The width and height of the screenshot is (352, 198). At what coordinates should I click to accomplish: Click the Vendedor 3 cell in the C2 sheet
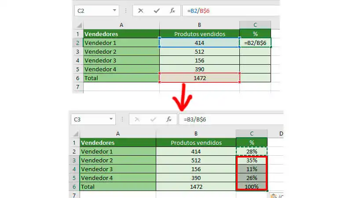[121, 60]
